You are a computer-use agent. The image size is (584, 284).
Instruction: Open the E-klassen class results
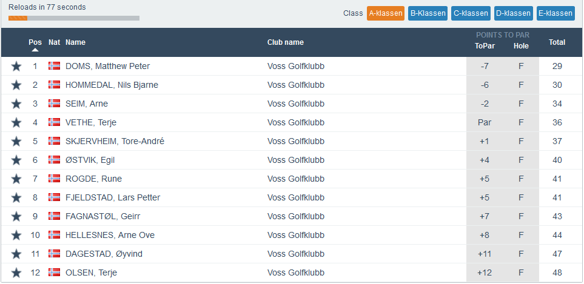pos(555,13)
